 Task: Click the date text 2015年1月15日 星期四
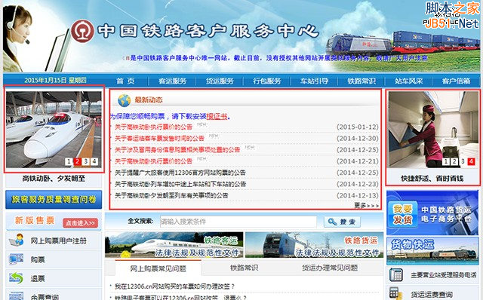pos(55,81)
